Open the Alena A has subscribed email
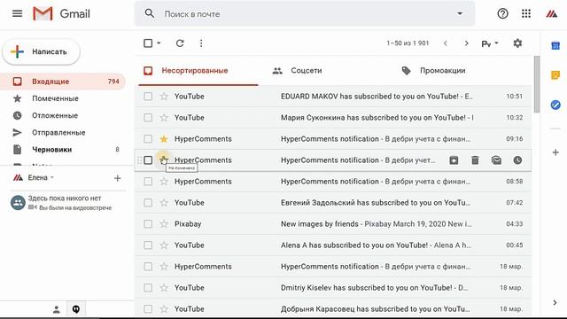Viewport: 567px width, 319px height. click(x=333, y=245)
